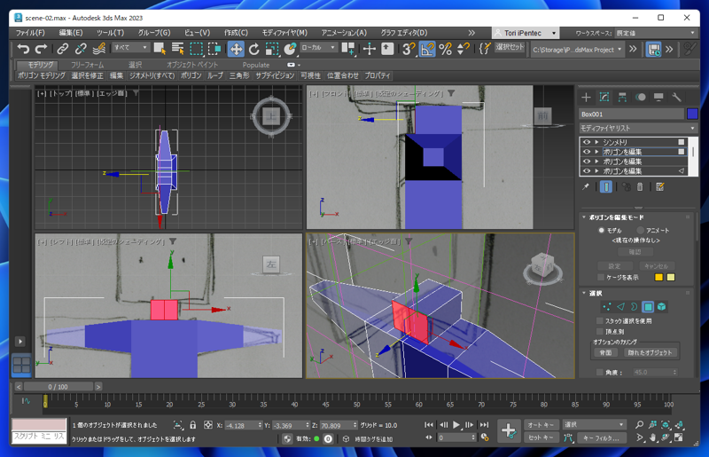Toggle the オート キー button
The width and height of the screenshot is (709, 457).
[x=541, y=425]
